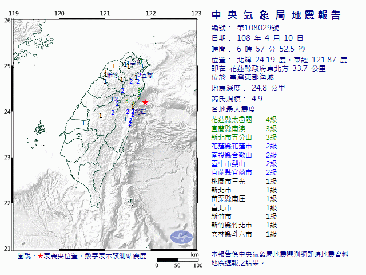Click the red star in the legend
Image resolution: width=366 pixels, height=275 pixels.
point(40,256)
